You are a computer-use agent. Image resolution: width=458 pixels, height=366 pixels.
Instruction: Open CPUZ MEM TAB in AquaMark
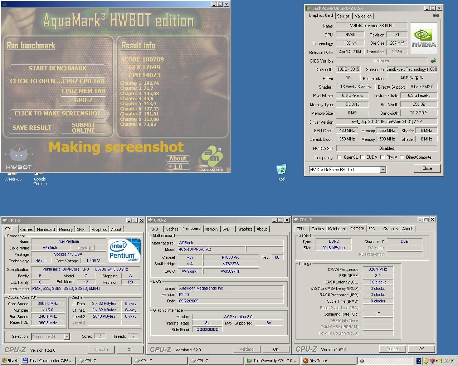pyautogui.click(x=83, y=91)
